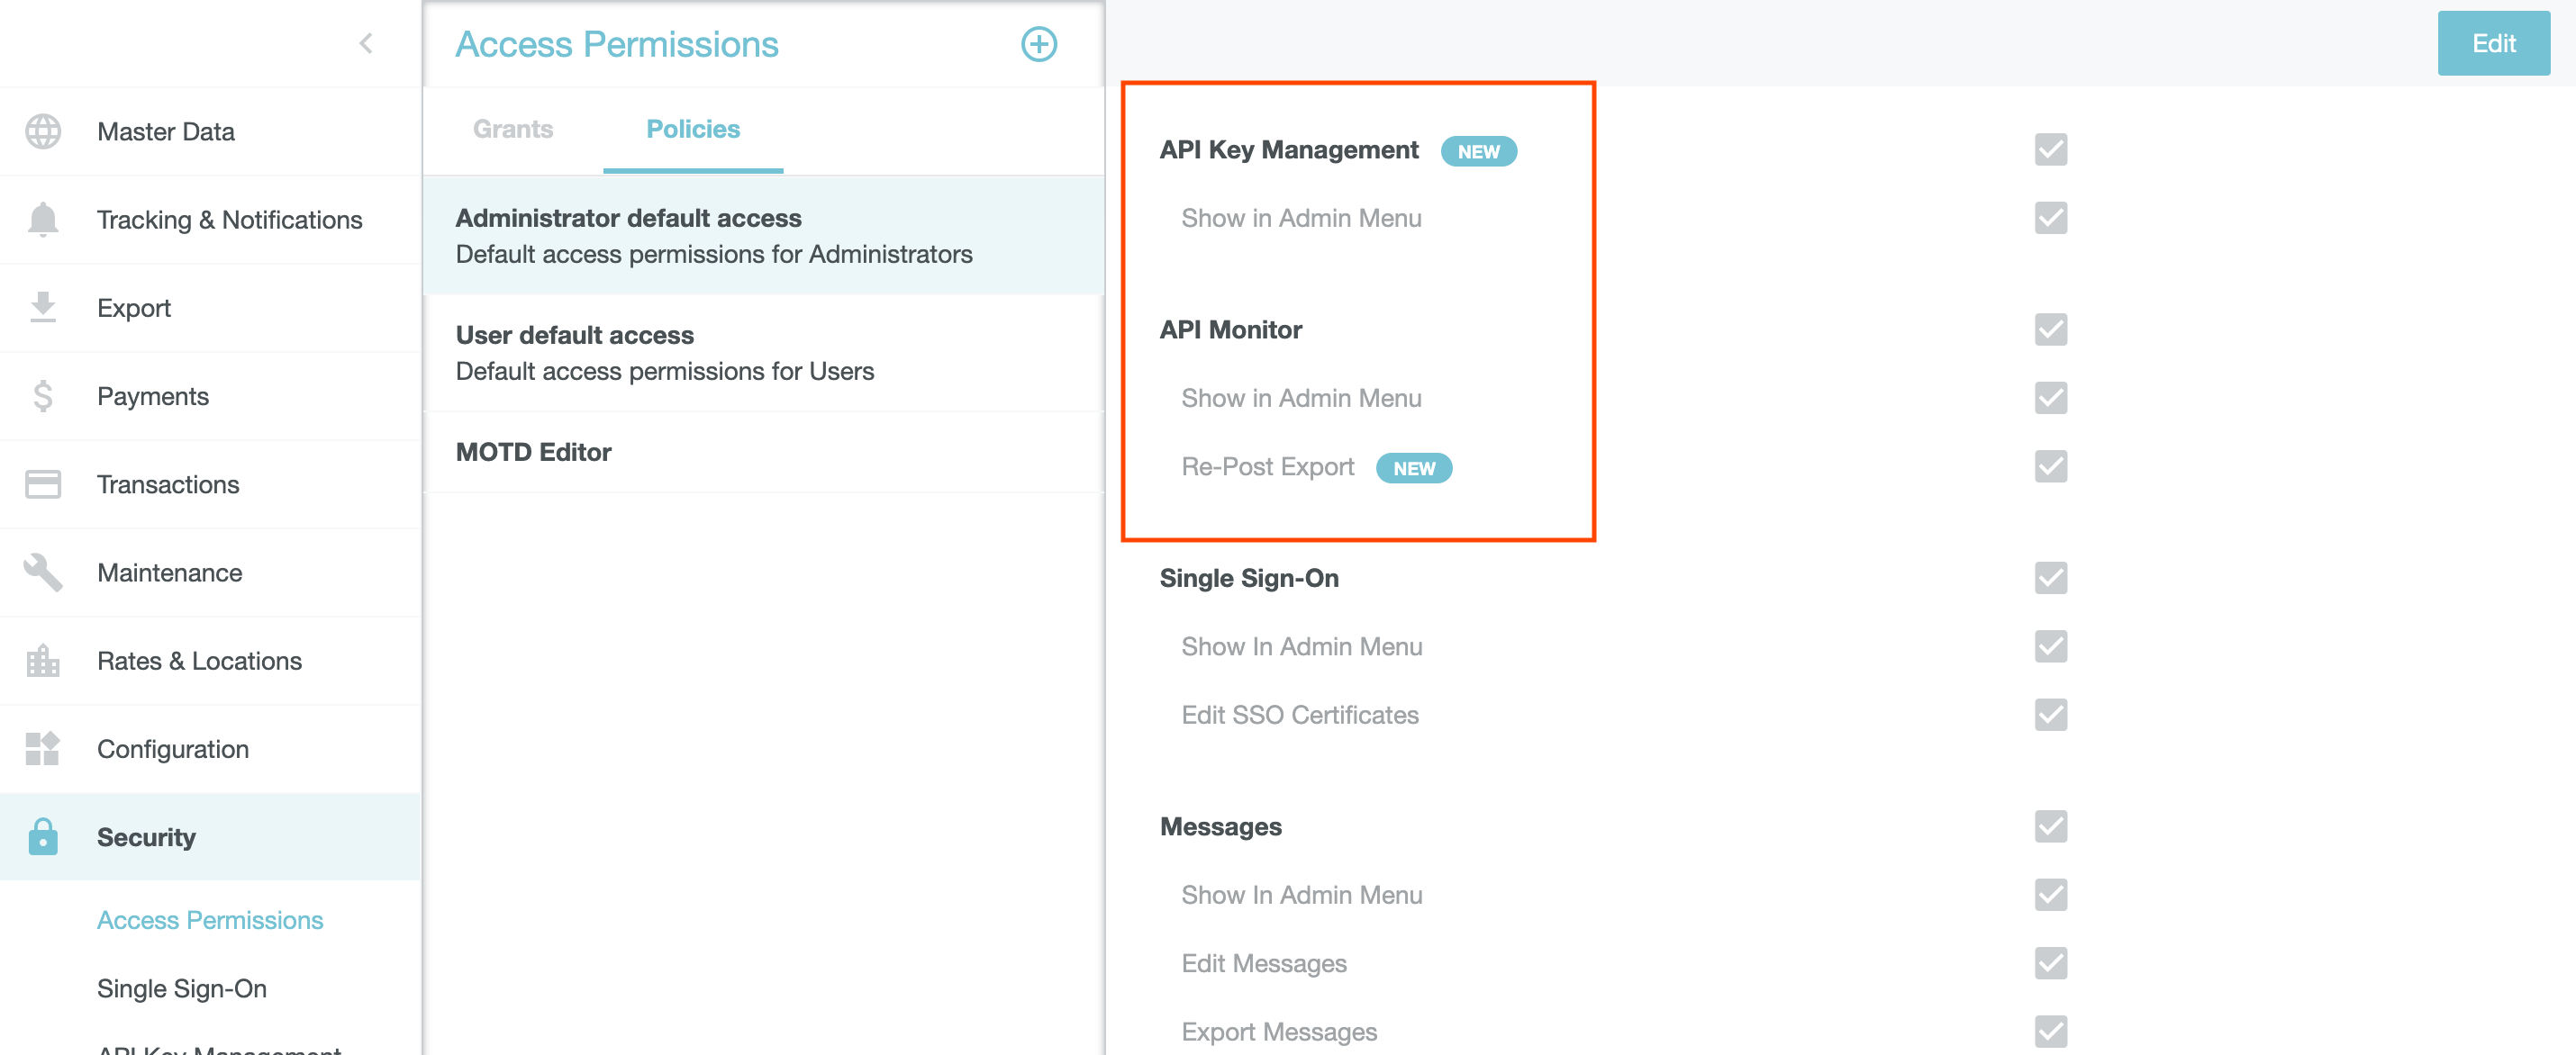Toggle the Edit SSO Certificates checkbox
This screenshot has width=2576, height=1055.
2050,716
